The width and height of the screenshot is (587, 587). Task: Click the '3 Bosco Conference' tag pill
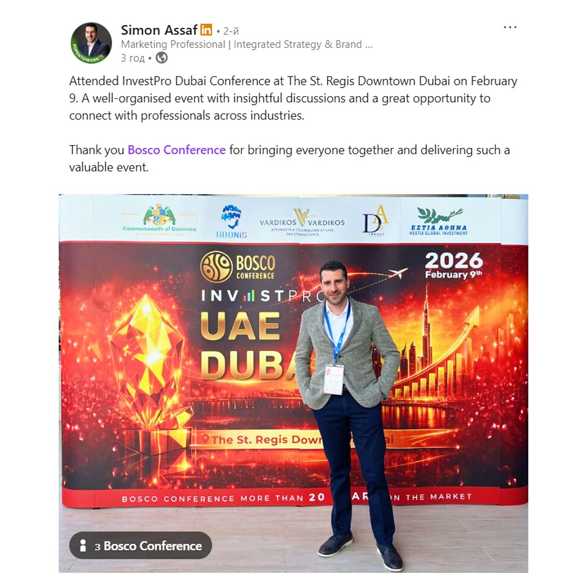[140, 546]
